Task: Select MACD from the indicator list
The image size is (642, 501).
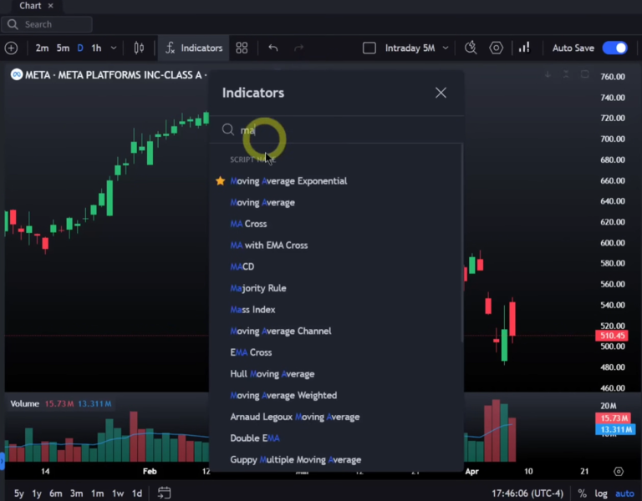Action: click(242, 266)
